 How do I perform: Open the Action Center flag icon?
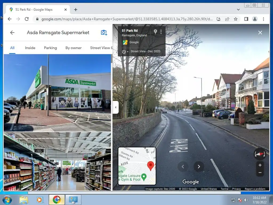coord(240,200)
